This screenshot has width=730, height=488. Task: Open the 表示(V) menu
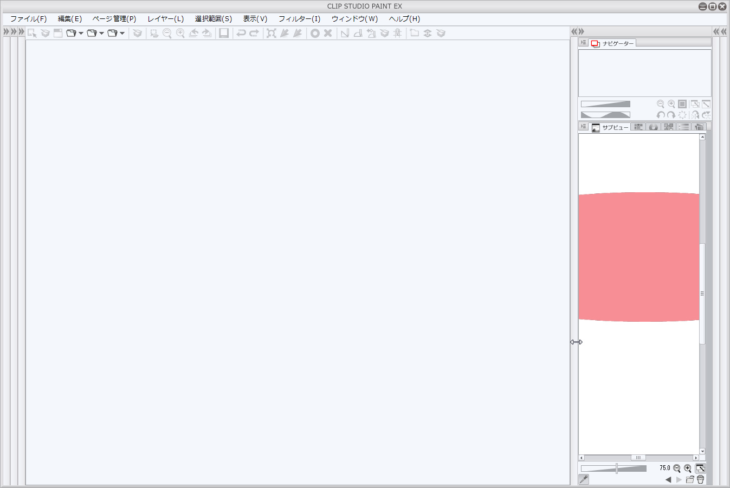tap(255, 19)
